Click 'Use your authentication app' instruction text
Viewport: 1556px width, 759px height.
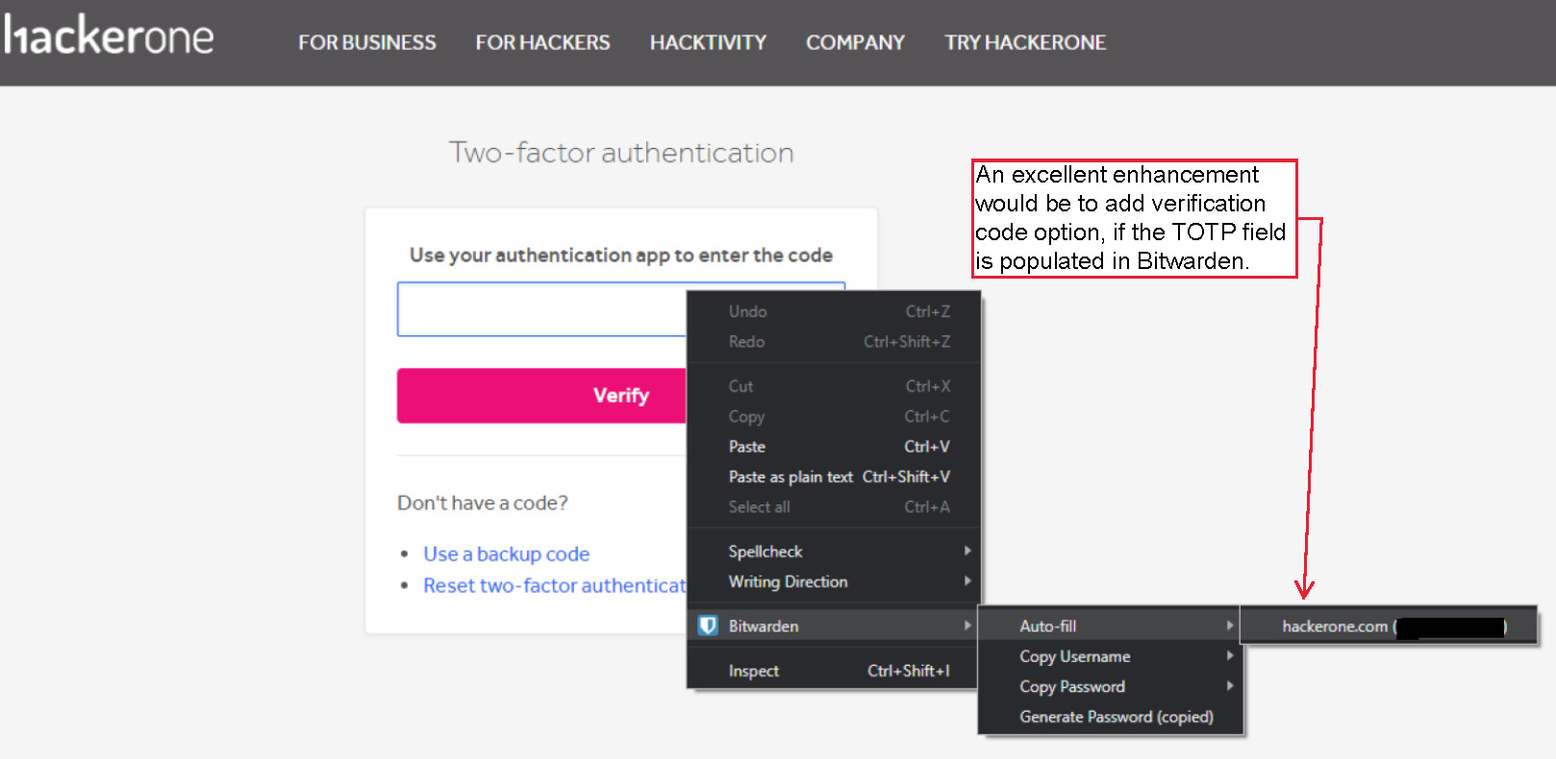pyautogui.click(x=621, y=256)
